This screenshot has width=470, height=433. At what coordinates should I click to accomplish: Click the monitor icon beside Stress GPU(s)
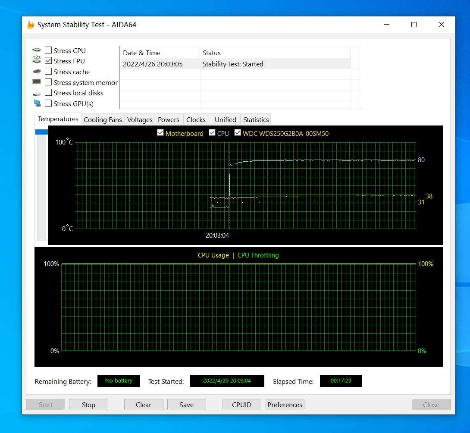[37, 104]
